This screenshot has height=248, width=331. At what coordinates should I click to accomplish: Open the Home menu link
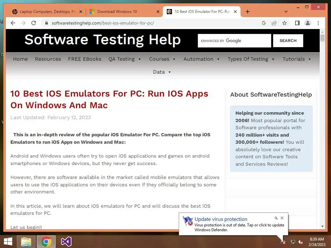pyautogui.click(x=20, y=59)
